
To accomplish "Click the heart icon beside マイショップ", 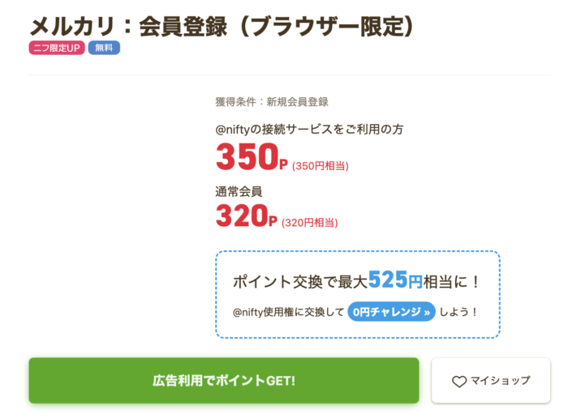I will point(459,381).
